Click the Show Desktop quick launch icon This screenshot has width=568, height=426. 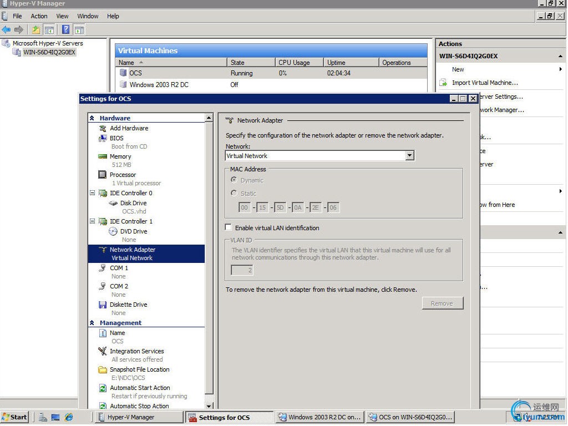55,417
